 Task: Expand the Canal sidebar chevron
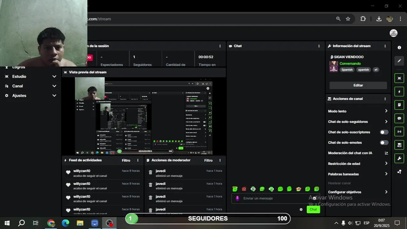tap(54, 86)
